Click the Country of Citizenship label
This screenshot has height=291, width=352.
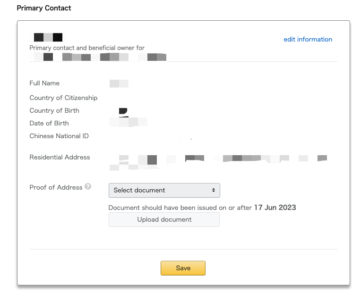(x=63, y=98)
